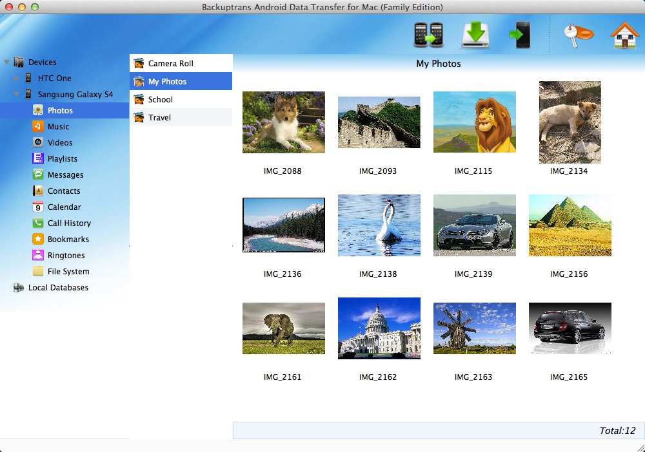Select the collie dog photo IMG_2088

[x=283, y=122]
